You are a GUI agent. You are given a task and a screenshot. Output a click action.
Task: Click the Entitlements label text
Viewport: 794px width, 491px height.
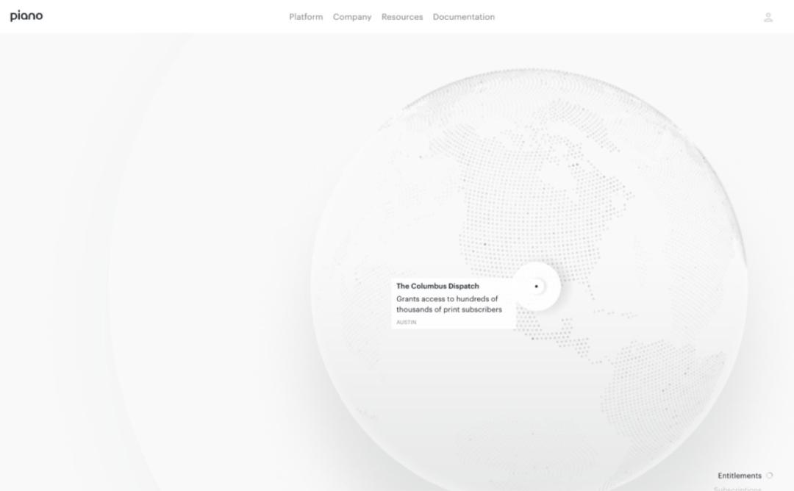click(x=741, y=475)
